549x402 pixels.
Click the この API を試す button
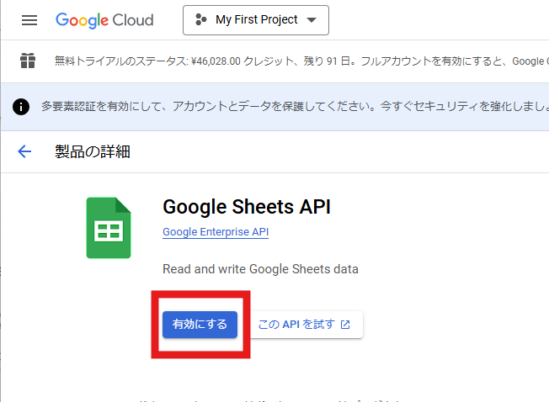[304, 325]
